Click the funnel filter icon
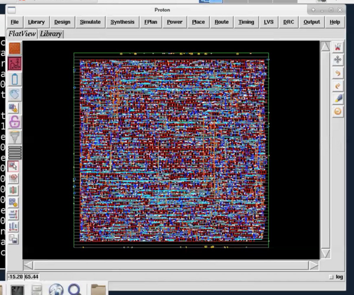This screenshot has height=295, width=354. tap(14, 137)
